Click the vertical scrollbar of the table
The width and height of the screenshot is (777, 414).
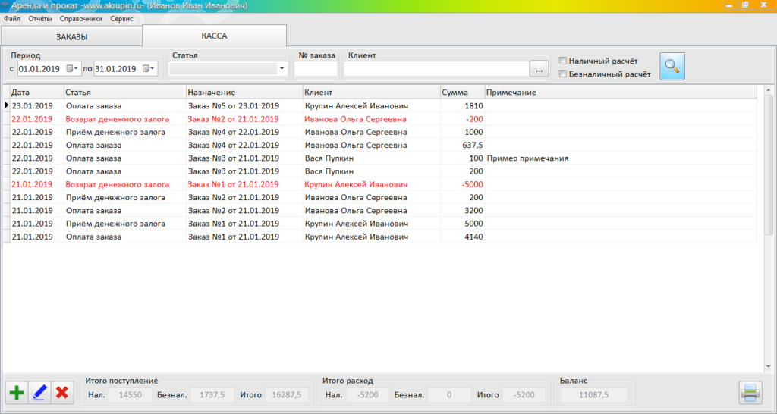coord(766,227)
